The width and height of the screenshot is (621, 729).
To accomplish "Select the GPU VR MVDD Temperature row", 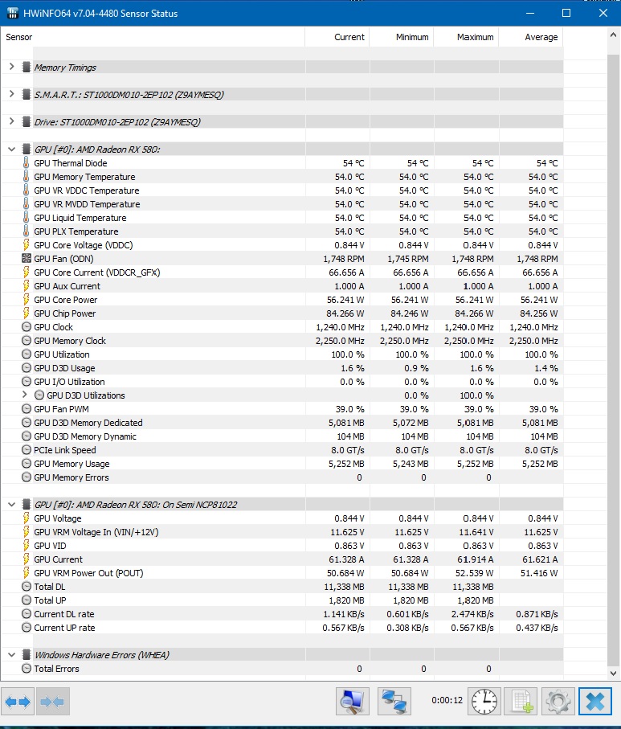I will click(x=282, y=204).
